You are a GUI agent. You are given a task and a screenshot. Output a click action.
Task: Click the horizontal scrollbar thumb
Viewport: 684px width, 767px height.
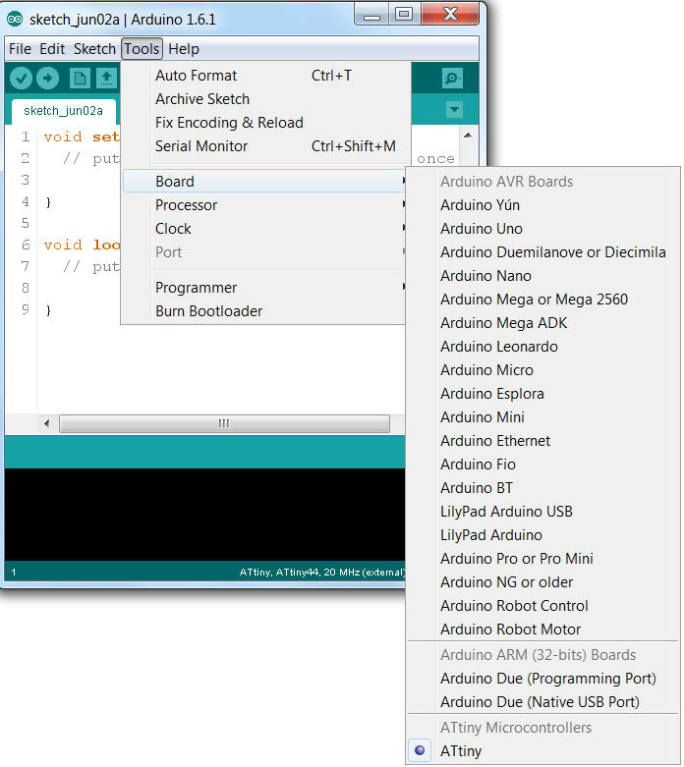click(x=224, y=423)
